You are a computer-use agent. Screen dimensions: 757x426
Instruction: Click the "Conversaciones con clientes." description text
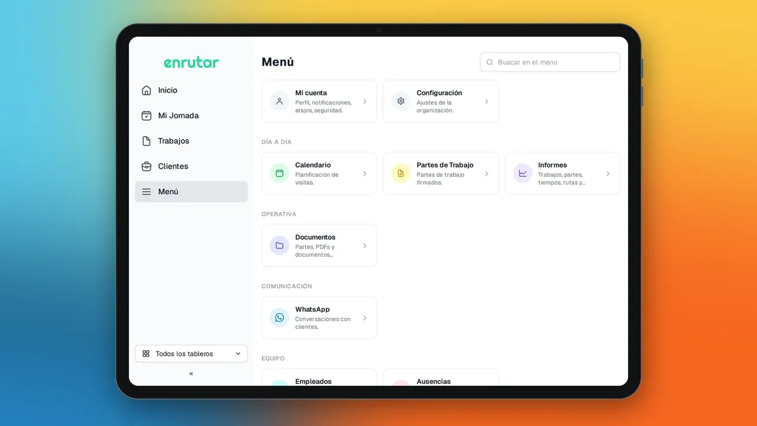click(x=323, y=323)
